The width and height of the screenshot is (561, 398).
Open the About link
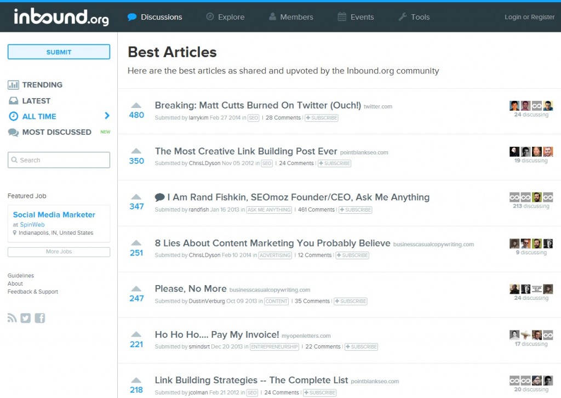tap(15, 283)
